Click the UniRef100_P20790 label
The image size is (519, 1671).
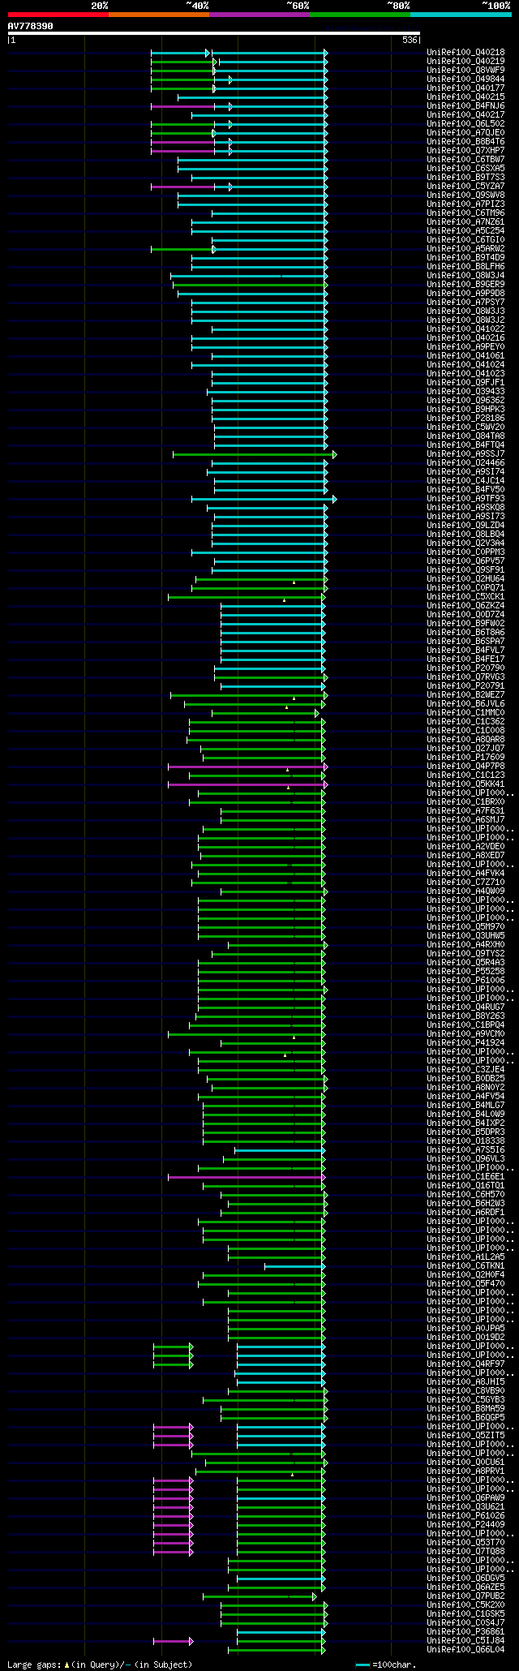(x=465, y=668)
